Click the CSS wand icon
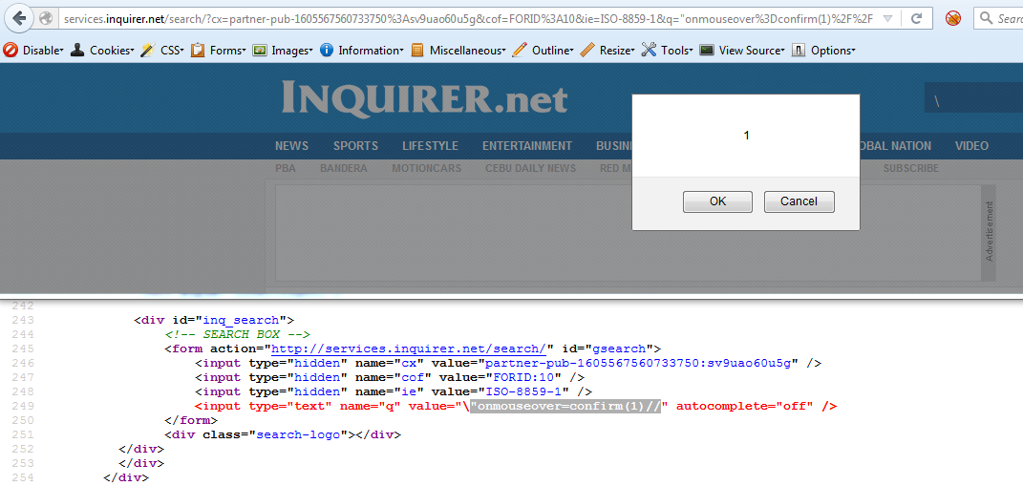The image size is (1023, 486). pyautogui.click(x=147, y=51)
